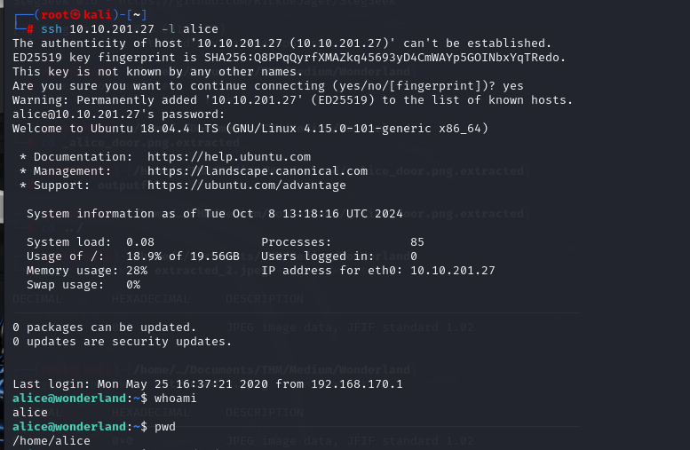690x450 pixels.
Task: Click the System information date line
Action: 204,214
